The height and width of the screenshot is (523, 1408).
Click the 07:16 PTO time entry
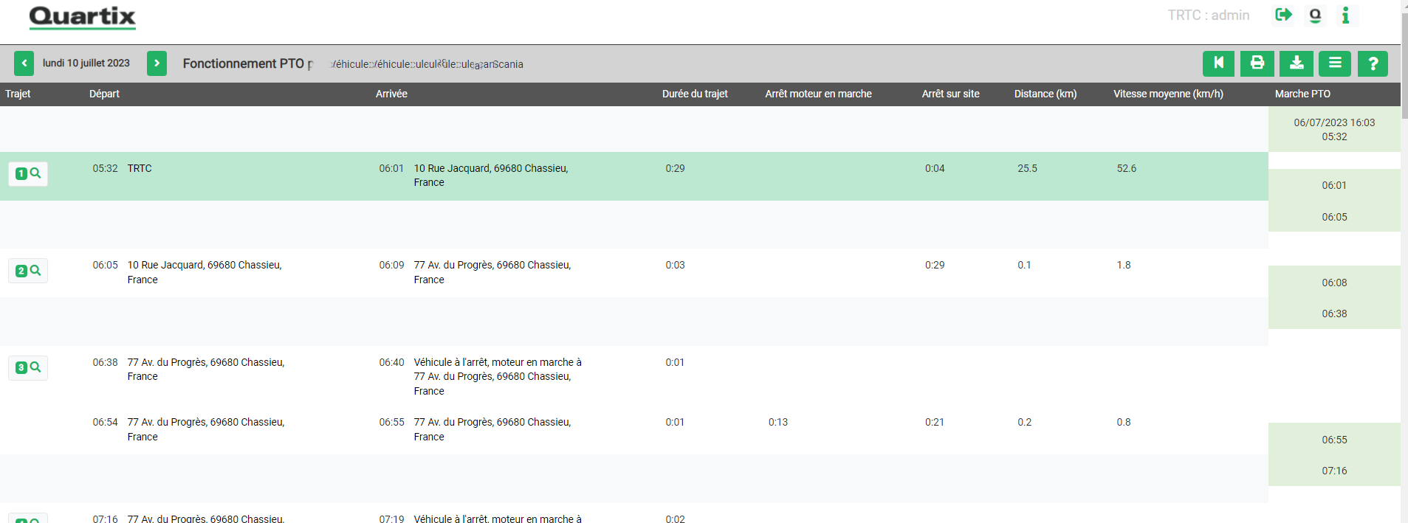(x=1334, y=471)
